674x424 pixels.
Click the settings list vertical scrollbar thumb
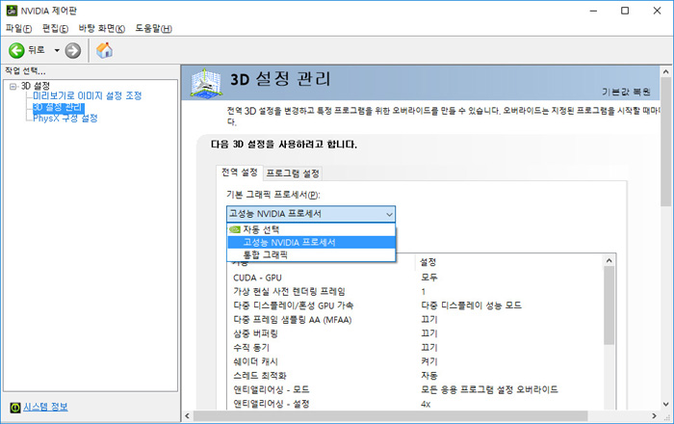tap(609, 305)
